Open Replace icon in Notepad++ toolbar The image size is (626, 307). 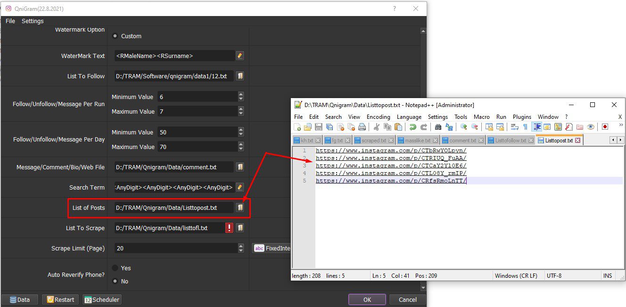pyautogui.click(x=449, y=127)
